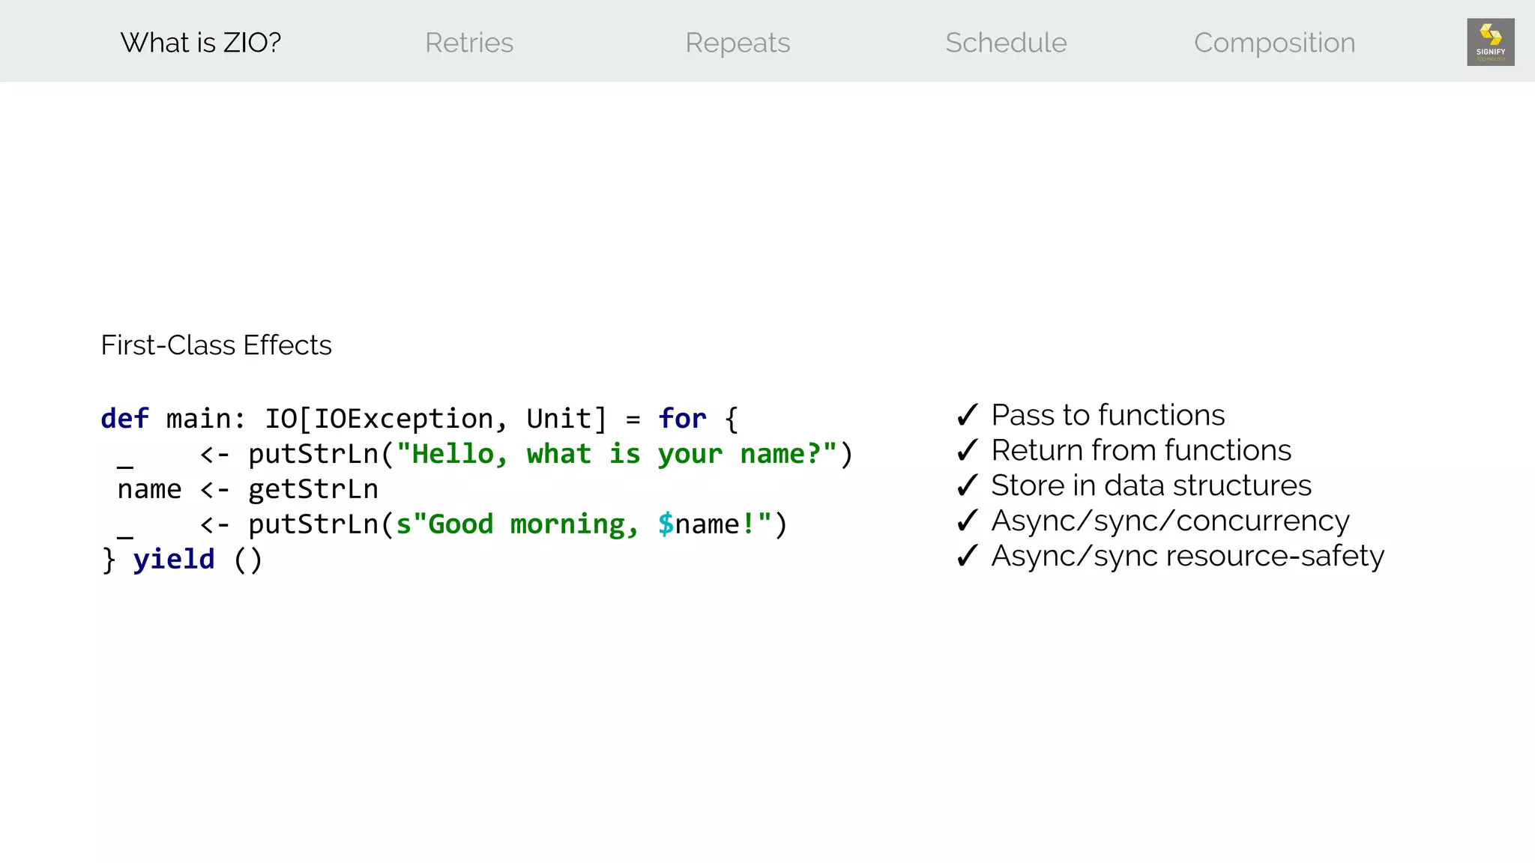The image size is (1535, 863).
Task: Select the Schedule section tab
Action: coord(1006,43)
